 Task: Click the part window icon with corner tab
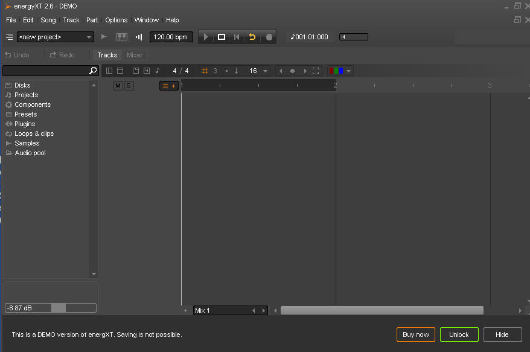pyautogui.click(x=136, y=71)
